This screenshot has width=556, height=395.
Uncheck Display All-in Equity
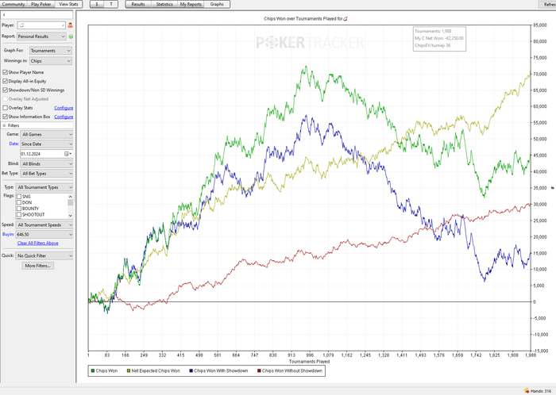point(5,81)
